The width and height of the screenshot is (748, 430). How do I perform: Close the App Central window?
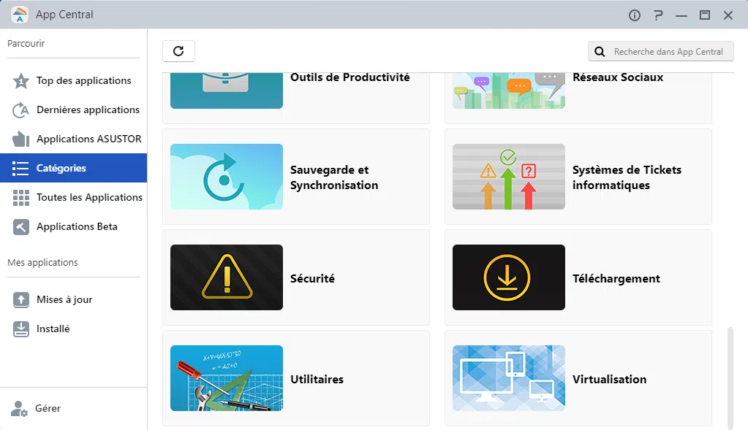point(728,15)
